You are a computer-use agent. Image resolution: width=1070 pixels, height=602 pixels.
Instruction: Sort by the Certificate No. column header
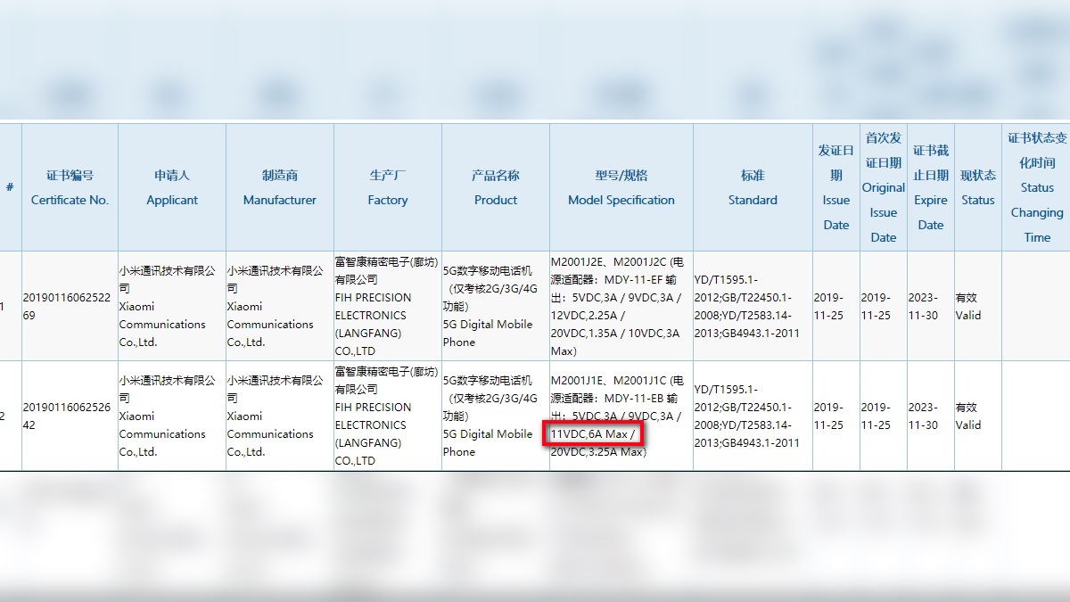(70, 187)
